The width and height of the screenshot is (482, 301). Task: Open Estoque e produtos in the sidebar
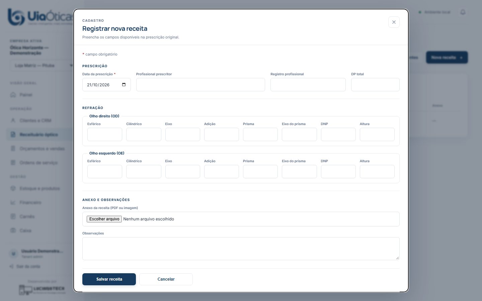[x=40, y=189]
